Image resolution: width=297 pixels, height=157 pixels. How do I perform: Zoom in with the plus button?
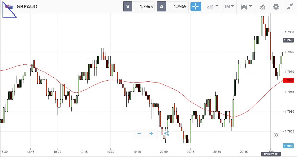(x=151, y=134)
